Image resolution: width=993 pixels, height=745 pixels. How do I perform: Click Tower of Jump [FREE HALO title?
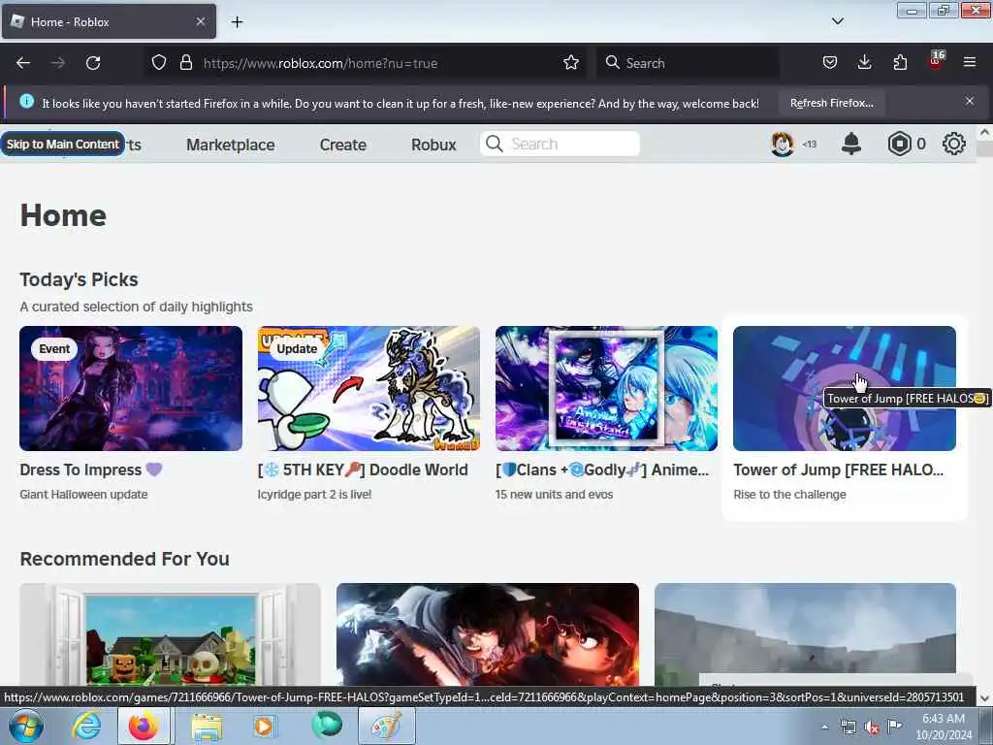pyautogui.click(x=839, y=470)
